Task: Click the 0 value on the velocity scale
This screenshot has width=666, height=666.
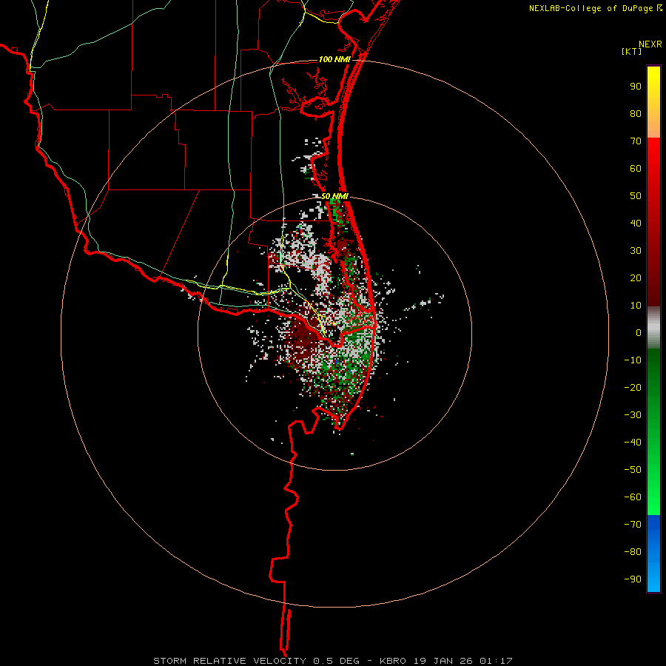Action: click(x=639, y=333)
